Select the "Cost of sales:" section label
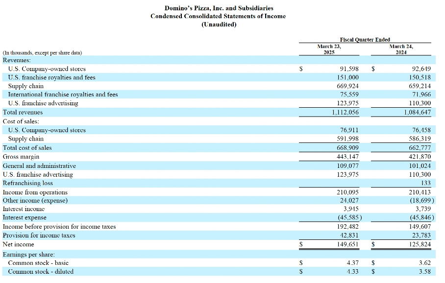Image resolution: width=445 pixels, height=283 pixels. click(21, 121)
